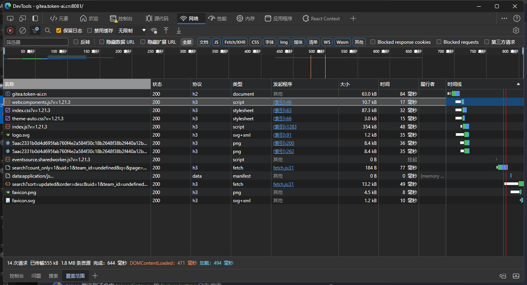
Task: Open network conditions via Wi-Fi gear icon
Action: (154, 30)
